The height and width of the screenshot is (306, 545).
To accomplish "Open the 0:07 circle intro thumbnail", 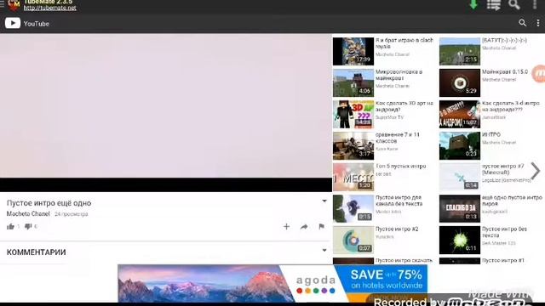I will pyautogui.click(x=353, y=240).
